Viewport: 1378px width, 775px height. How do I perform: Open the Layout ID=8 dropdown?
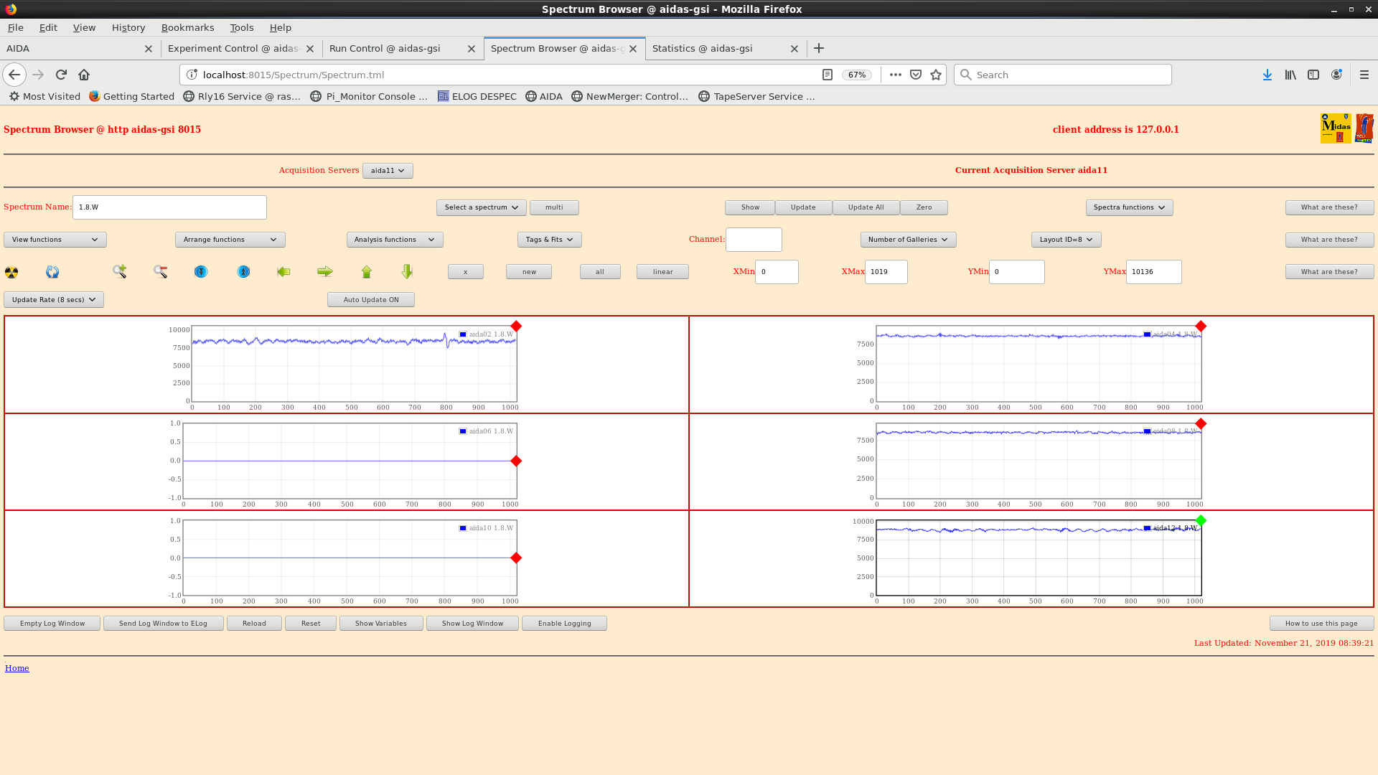pos(1066,240)
